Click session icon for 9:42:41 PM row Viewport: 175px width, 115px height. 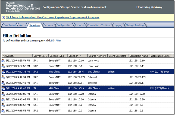3,83
